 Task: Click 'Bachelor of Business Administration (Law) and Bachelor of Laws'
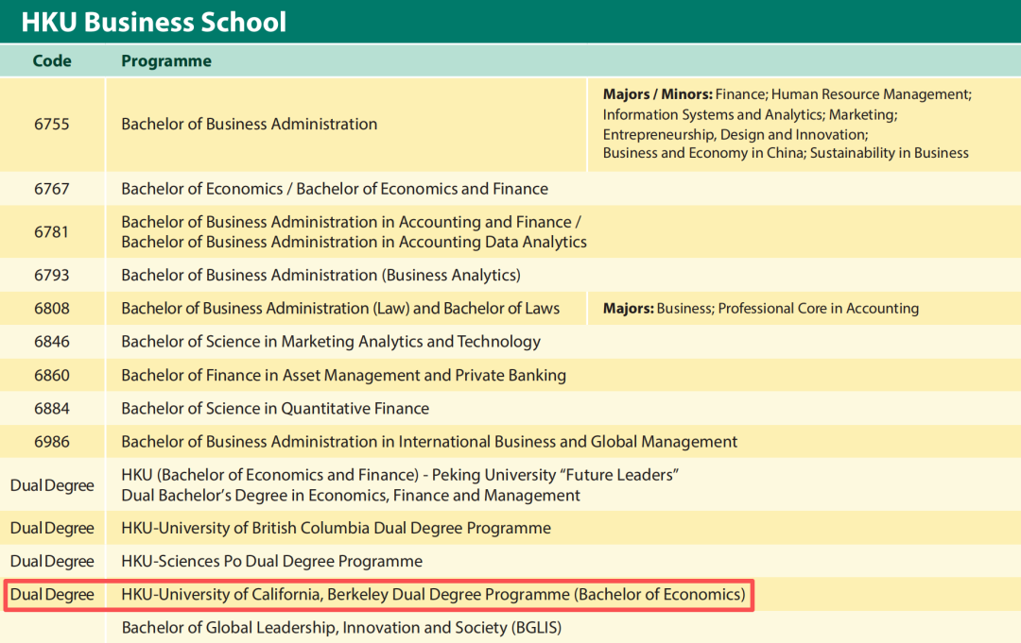tap(340, 308)
